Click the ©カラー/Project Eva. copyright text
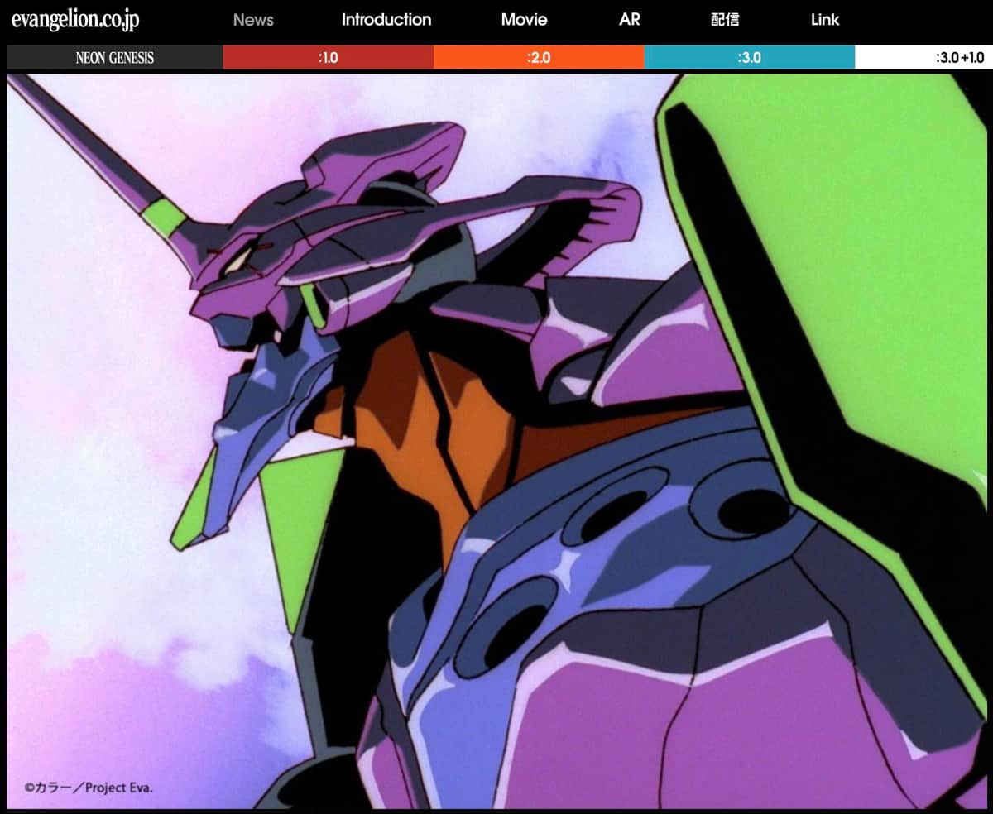 [89, 788]
